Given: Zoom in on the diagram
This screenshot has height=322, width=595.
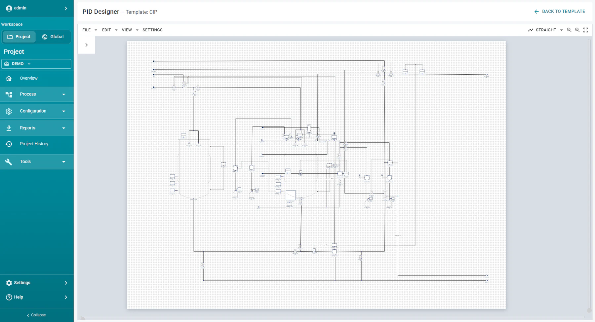Looking at the screenshot, I should point(577,30).
